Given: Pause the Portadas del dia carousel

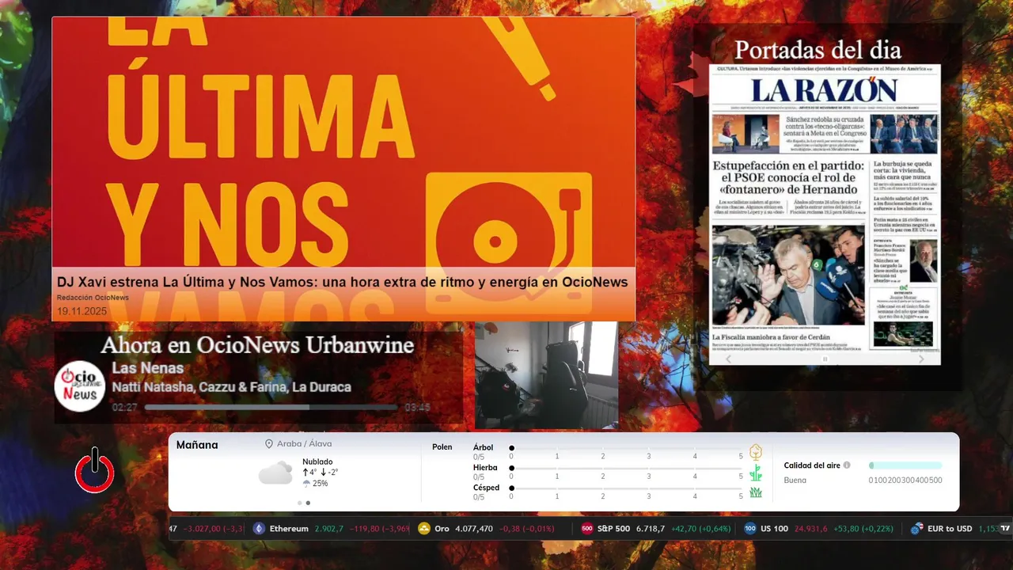Looking at the screenshot, I should (825, 359).
